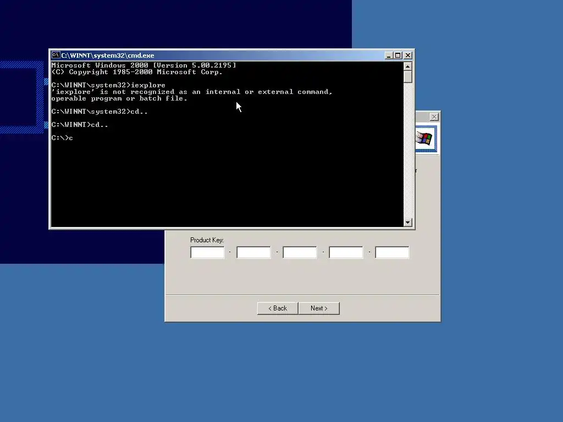The image size is (563, 422).
Task: Click the "C:\WINNT>cd.." command line
Action: tap(80, 125)
